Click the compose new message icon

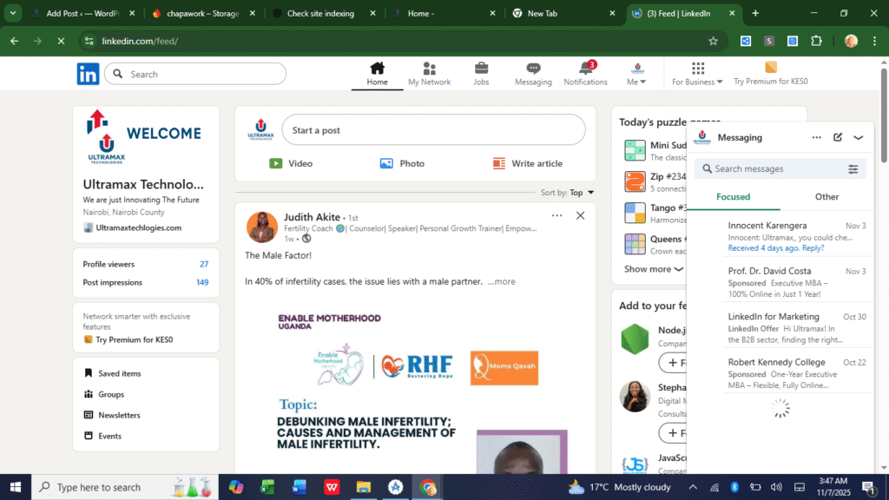[x=838, y=137]
